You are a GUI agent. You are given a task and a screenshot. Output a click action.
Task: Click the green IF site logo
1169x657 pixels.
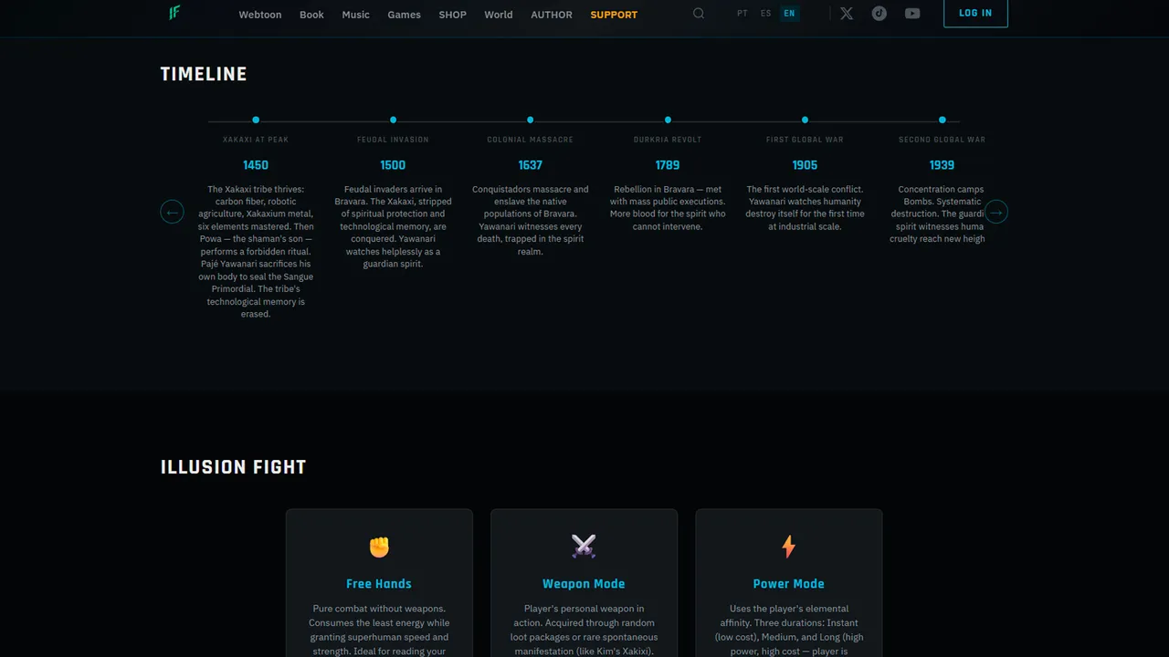click(174, 13)
